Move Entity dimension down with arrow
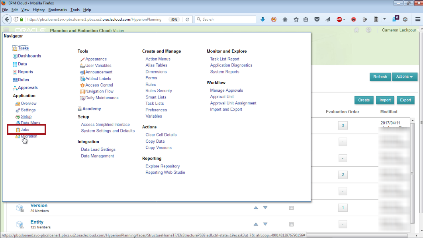The height and width of the screenshot is (238, 423). click(265, 224)
